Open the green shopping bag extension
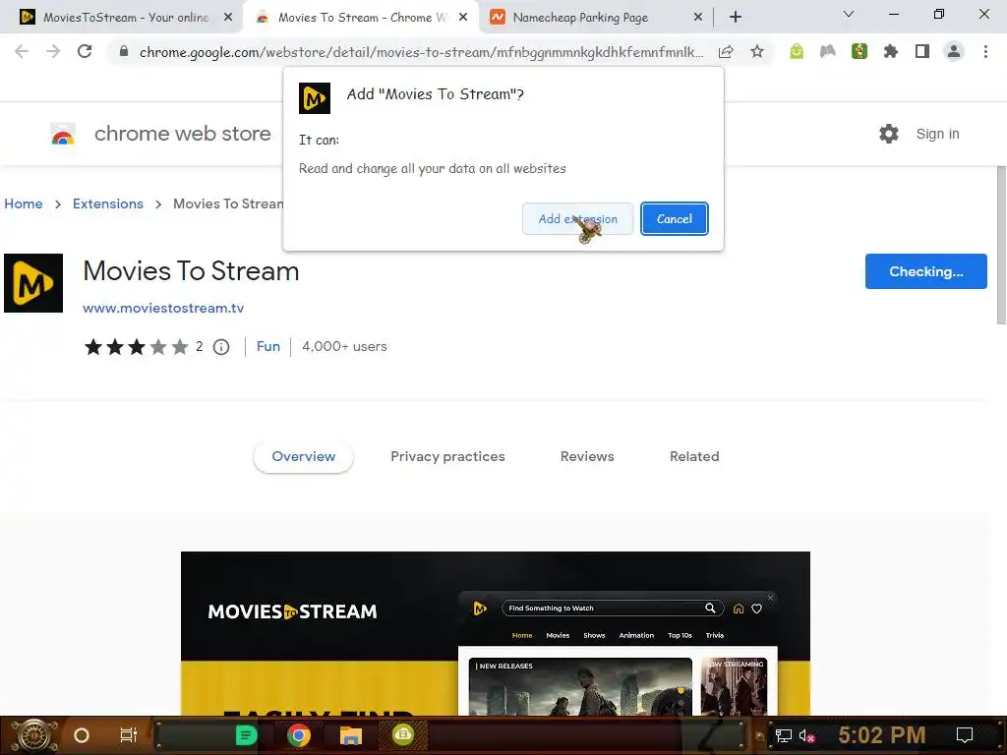 click(797, 51)
